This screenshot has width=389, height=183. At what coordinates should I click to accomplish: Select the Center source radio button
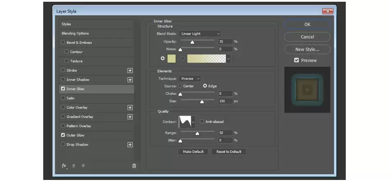180,86
